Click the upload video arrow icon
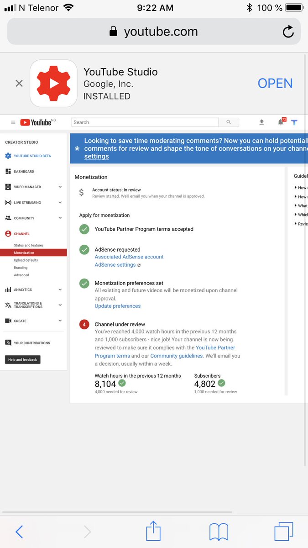Image resolution: width=308 pixels, height=548 pixels. click(x=261, y=122)
